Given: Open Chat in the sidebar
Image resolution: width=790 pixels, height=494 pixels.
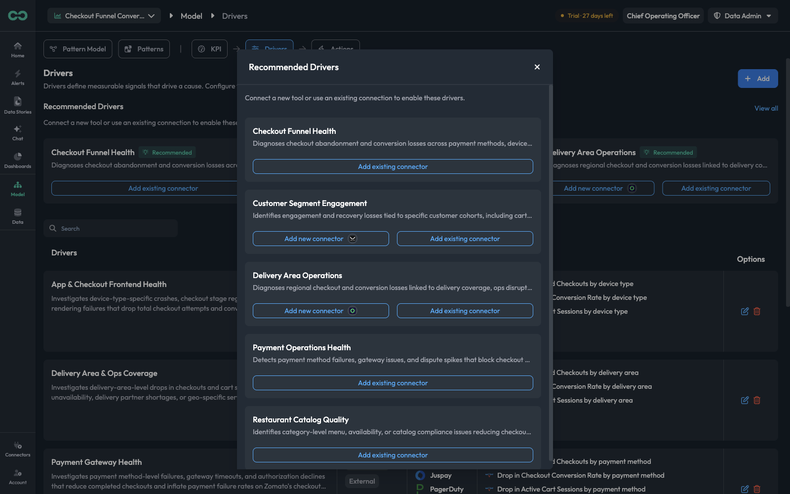Looking at the screenshot, I should tap(18, 133).
